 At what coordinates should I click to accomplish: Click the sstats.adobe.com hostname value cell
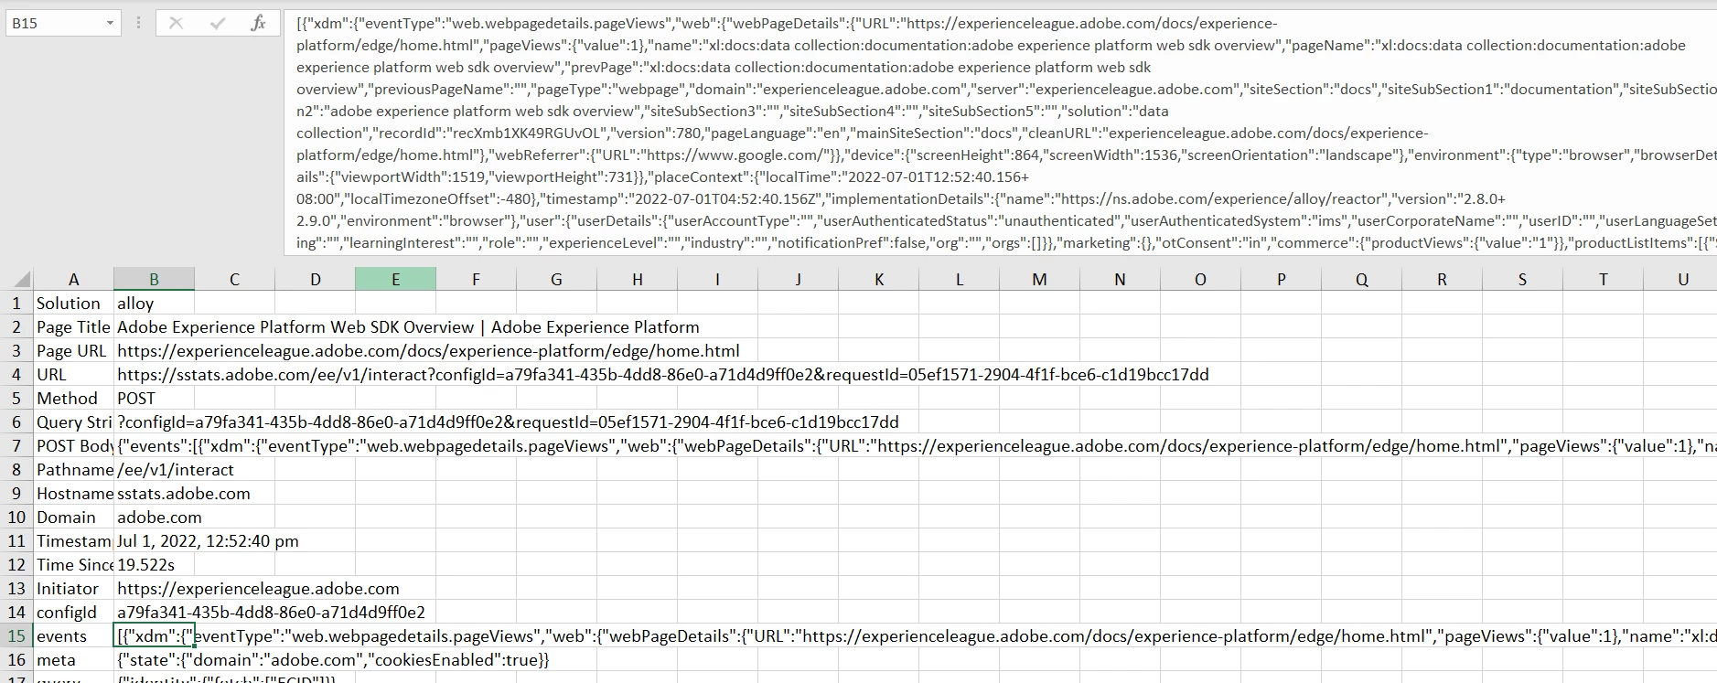click(x=183, y=493)
